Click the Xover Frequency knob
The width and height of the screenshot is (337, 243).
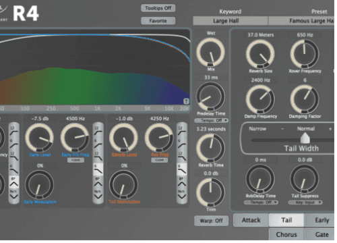click(305, 54)
